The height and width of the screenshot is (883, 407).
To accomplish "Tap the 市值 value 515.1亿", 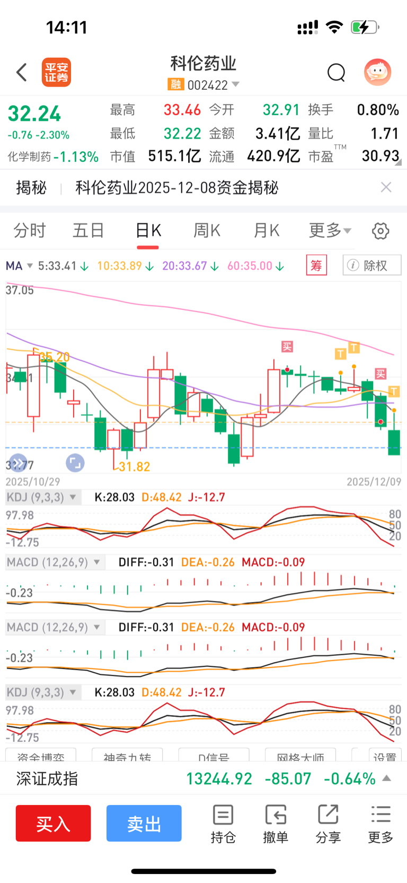I will [x=174, y=156].
